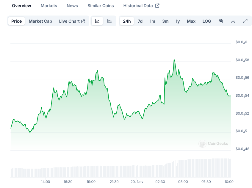The image size is (252, 188).
Task: Select the Max time range
Action: (x=191, y=21)
